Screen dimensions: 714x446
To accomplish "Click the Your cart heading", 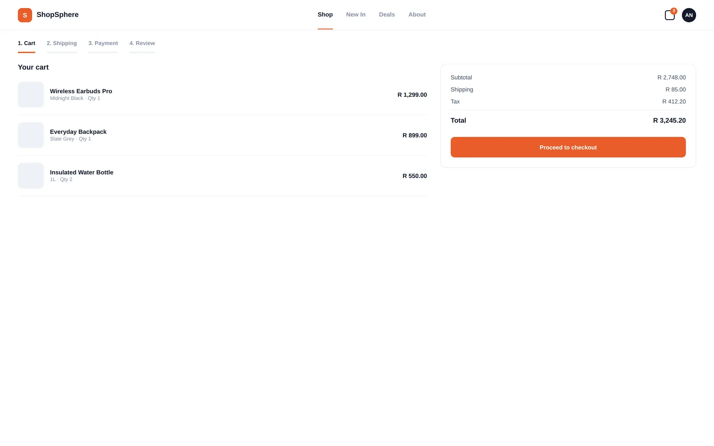I will 33,67.
